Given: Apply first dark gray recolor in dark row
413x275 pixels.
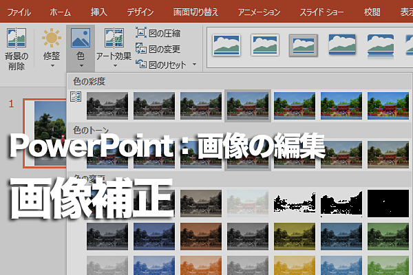Looking at the screenshot, I should 107,236.
